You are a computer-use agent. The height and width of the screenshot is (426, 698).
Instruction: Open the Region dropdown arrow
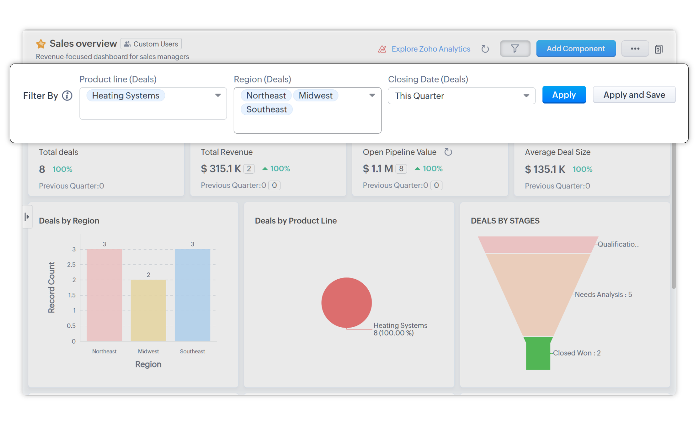click(x=372, y=96)
